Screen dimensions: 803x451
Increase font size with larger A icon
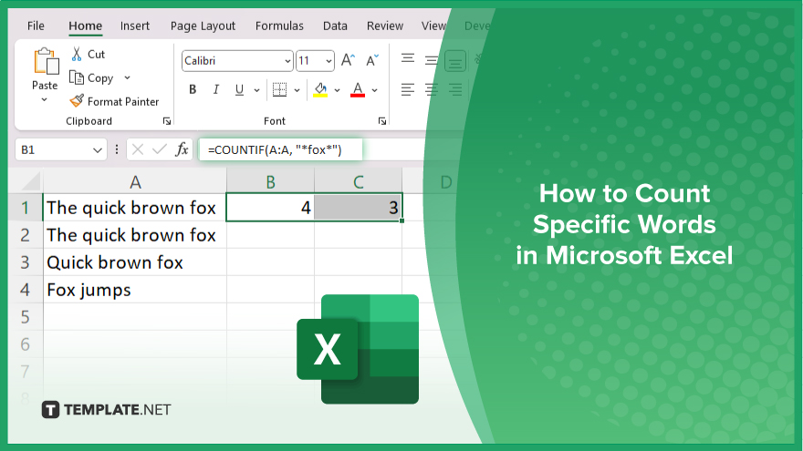pos(349,60)
